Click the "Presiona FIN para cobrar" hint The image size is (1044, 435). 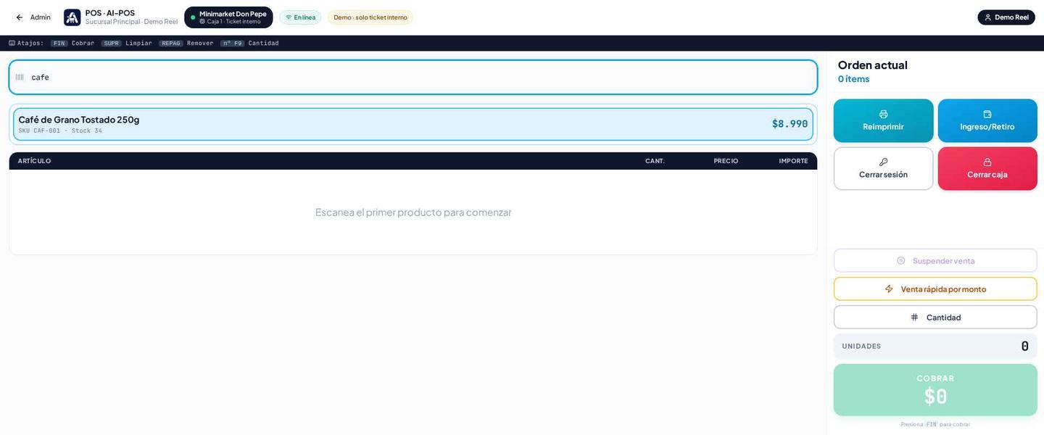tap(935, 424)
